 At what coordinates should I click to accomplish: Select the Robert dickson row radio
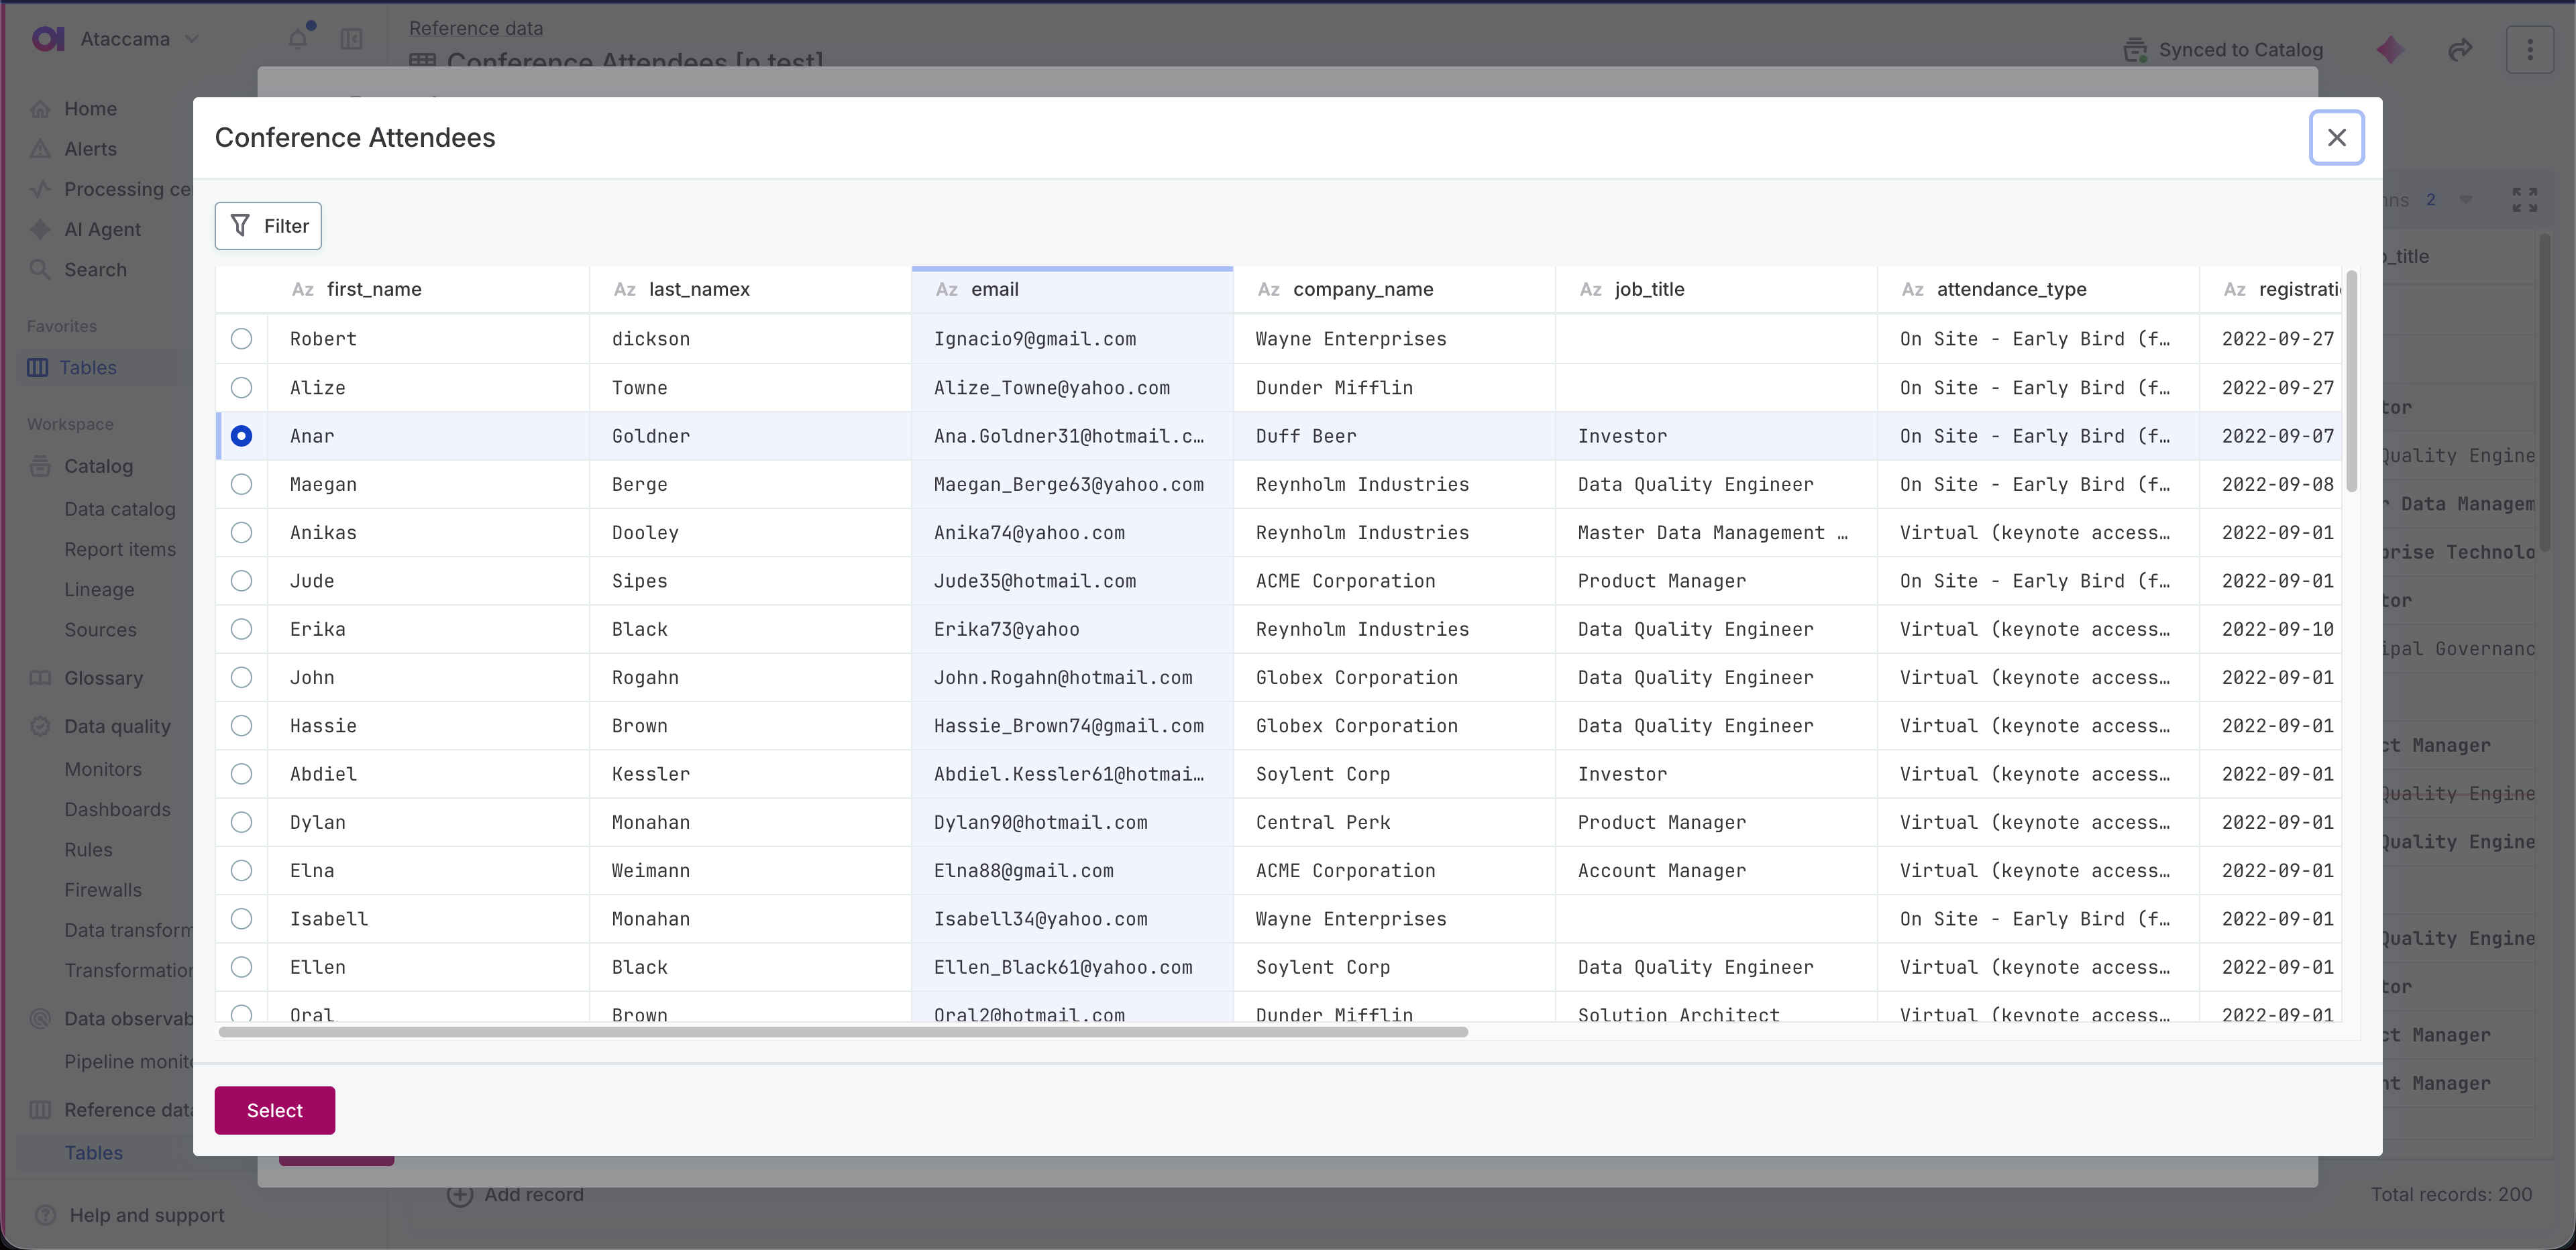point(241,339)
